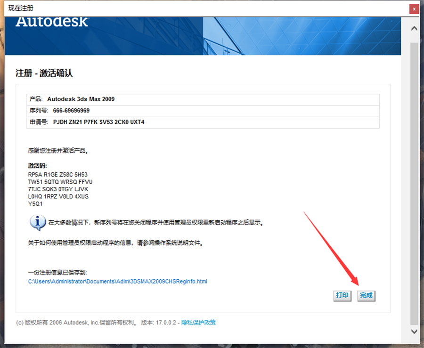Viewport: 424px width, 348px height.
Task: Click the 感谢您注册并激活产品 message
Action: click(58, 151)
